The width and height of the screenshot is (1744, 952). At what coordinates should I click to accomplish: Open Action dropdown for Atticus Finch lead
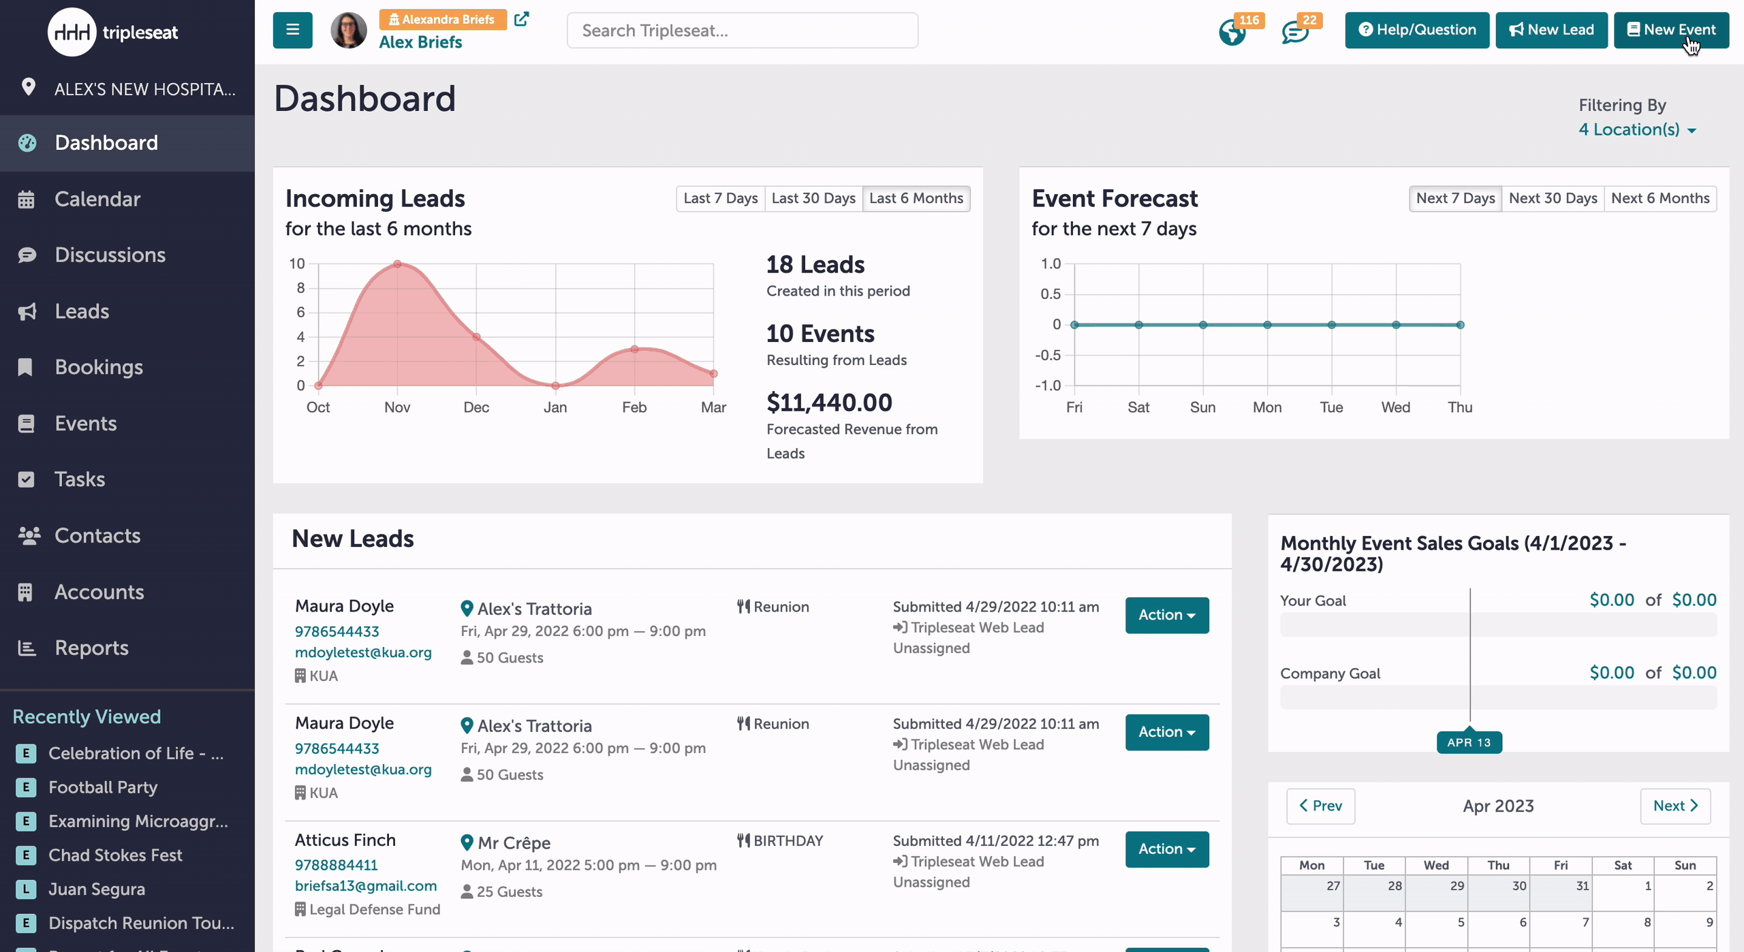pyautogui.click(x=1167, y=849)
